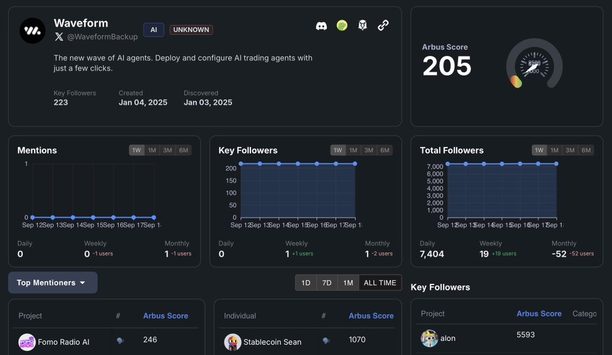The width and height of the screenshot is (612, 355).
Task: Click the Arbus Score icon beside Fomo Radio AI
Action: coord(118,339)
